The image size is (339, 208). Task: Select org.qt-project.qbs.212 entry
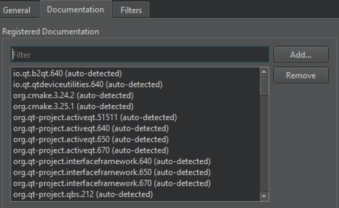[x=136, y=194]
